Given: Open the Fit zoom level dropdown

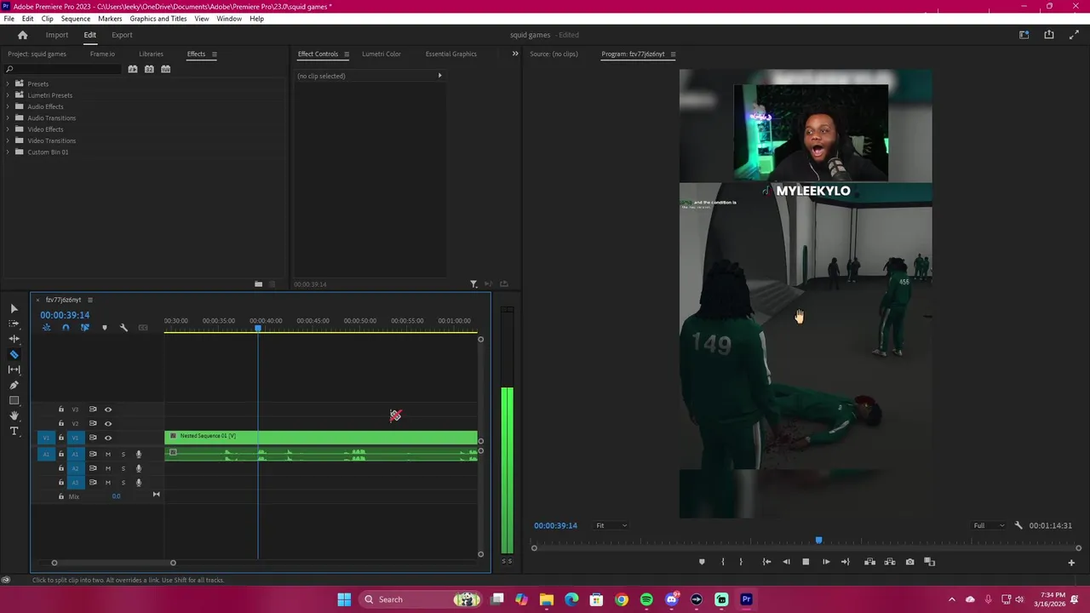Looking at the screenshot, I should point(611,525).
